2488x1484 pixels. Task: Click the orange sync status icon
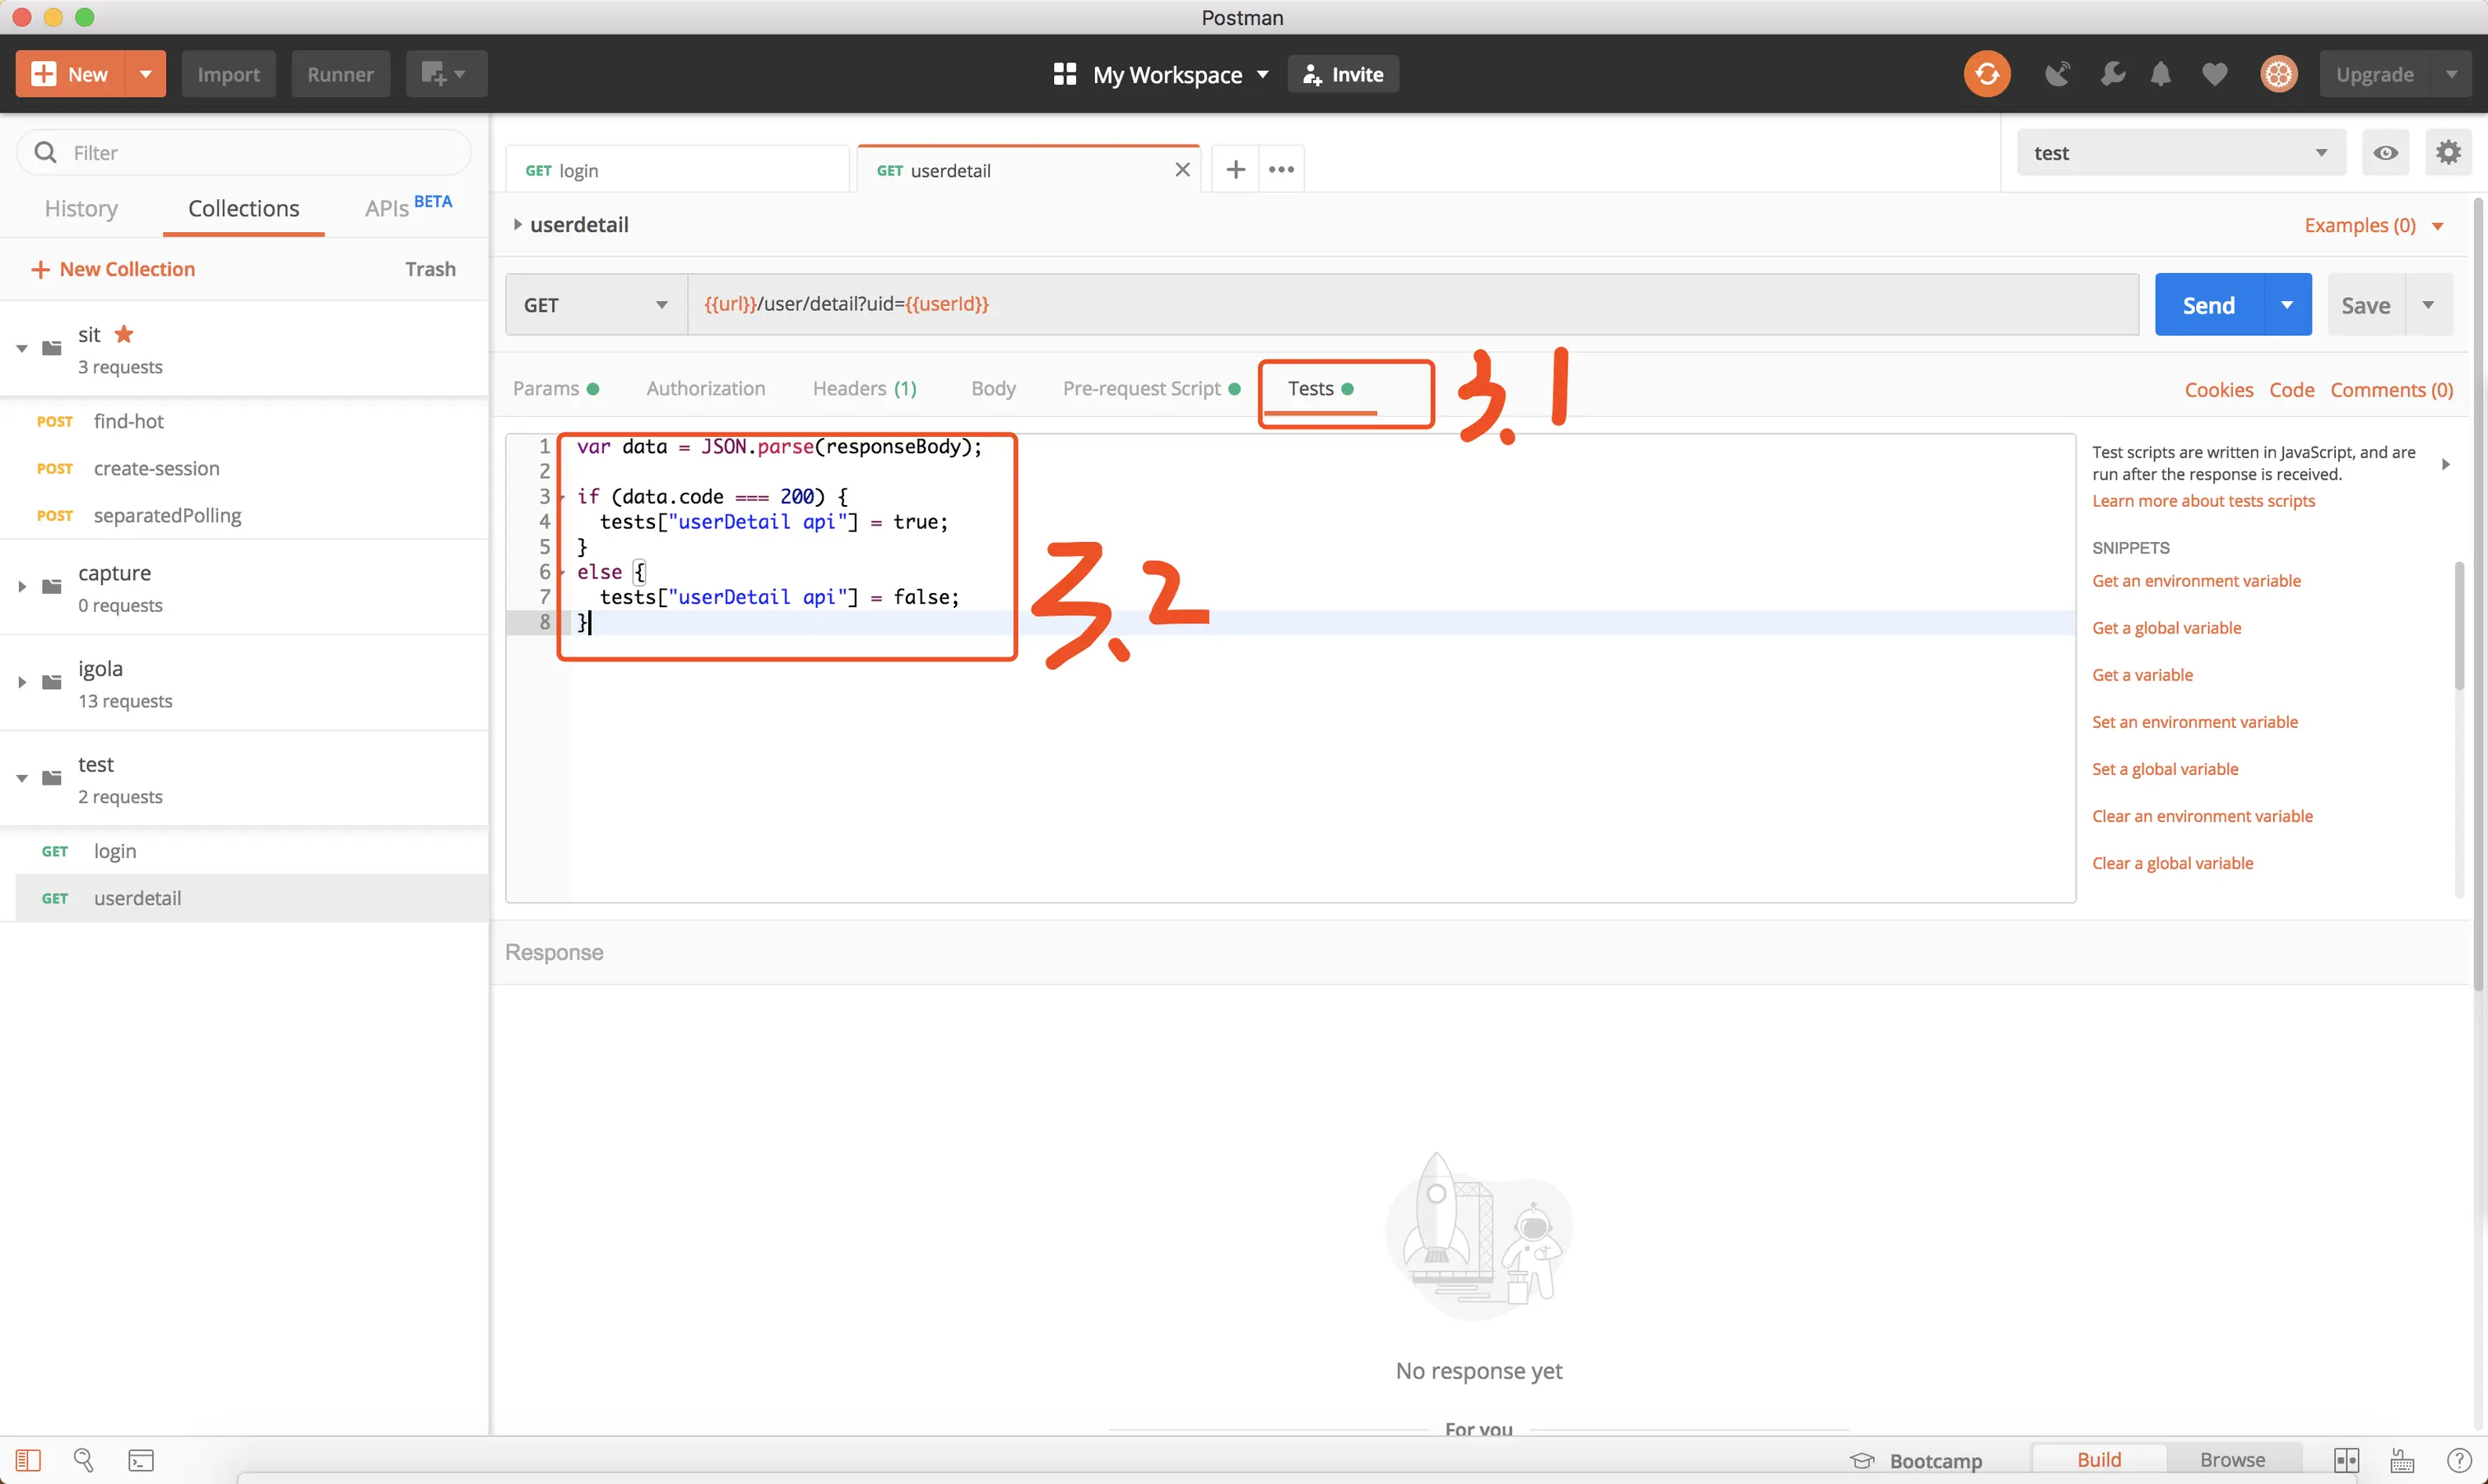(x=1986, y=74)
